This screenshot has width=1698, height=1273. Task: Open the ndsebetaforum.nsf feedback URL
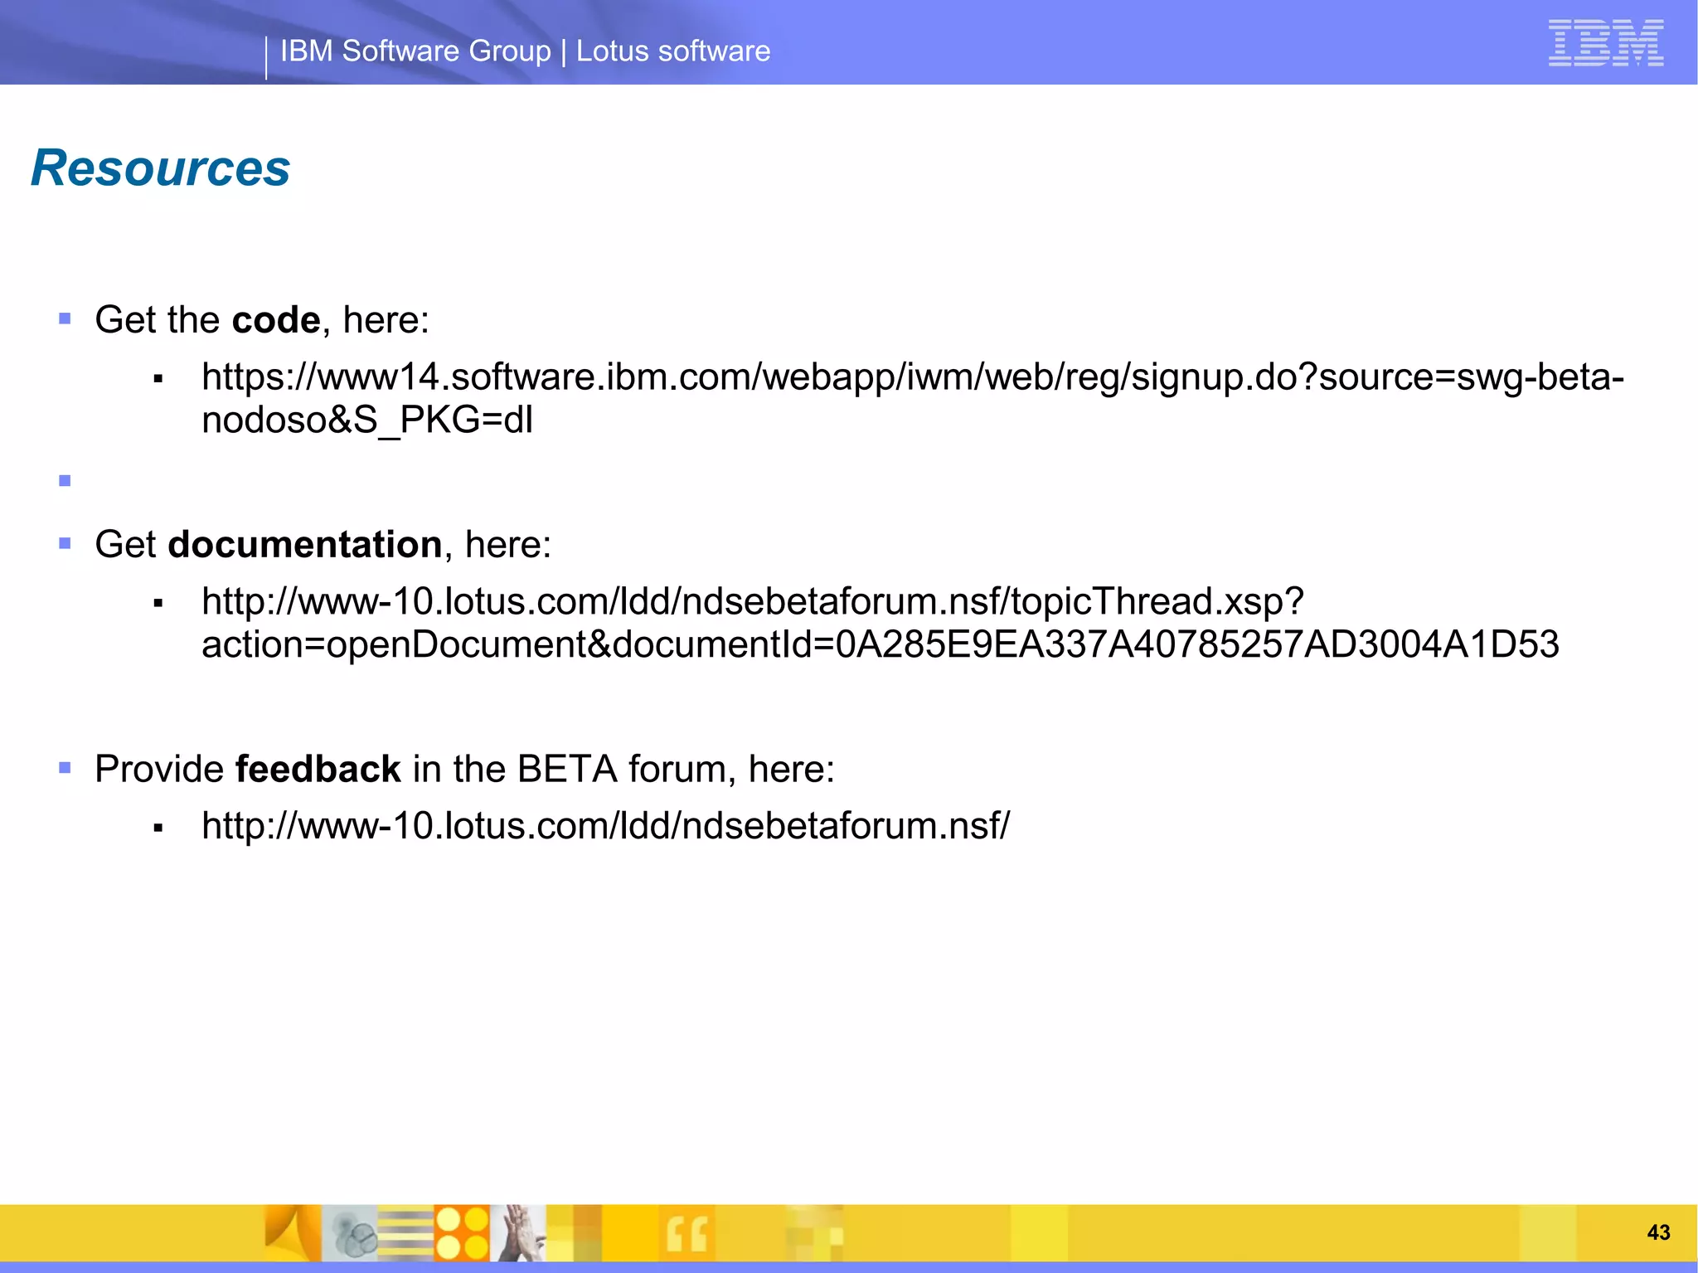(x=606, y=826)
